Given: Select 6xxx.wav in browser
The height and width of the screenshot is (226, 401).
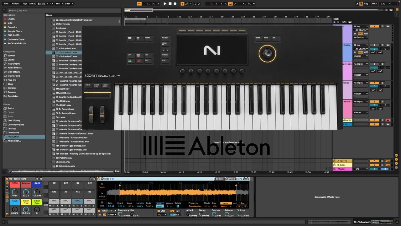Looking at the screenshot, I should pos(60,117).
